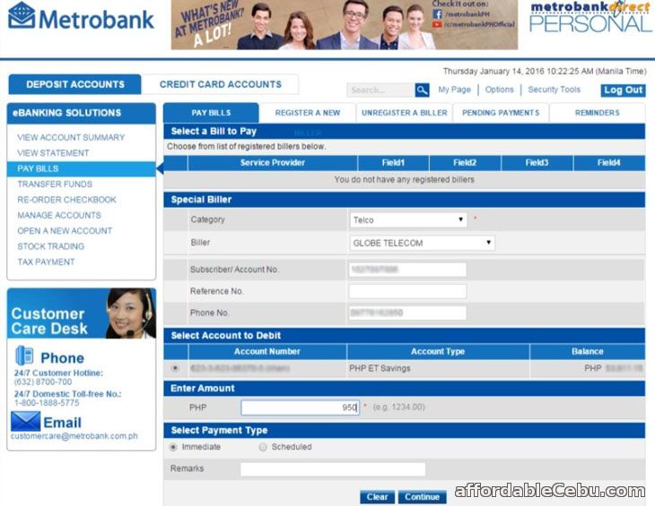Open the Reminders tab
Screen dimensions: 655x506
597,113
